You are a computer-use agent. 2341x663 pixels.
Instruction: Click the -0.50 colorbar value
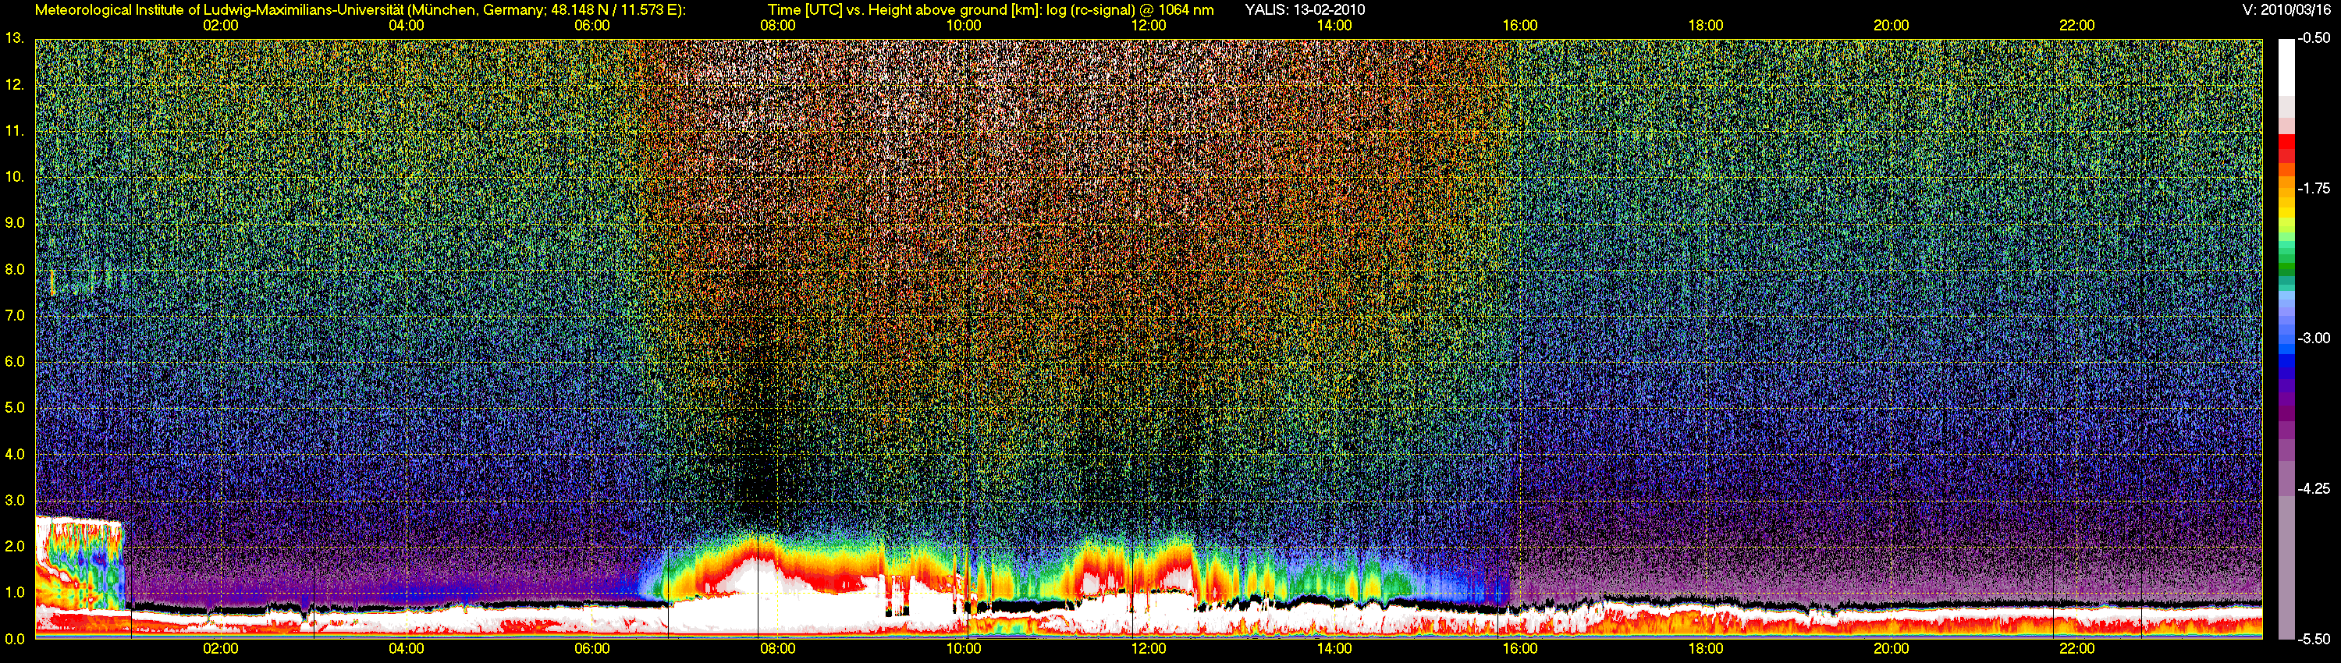(2314, 38)
